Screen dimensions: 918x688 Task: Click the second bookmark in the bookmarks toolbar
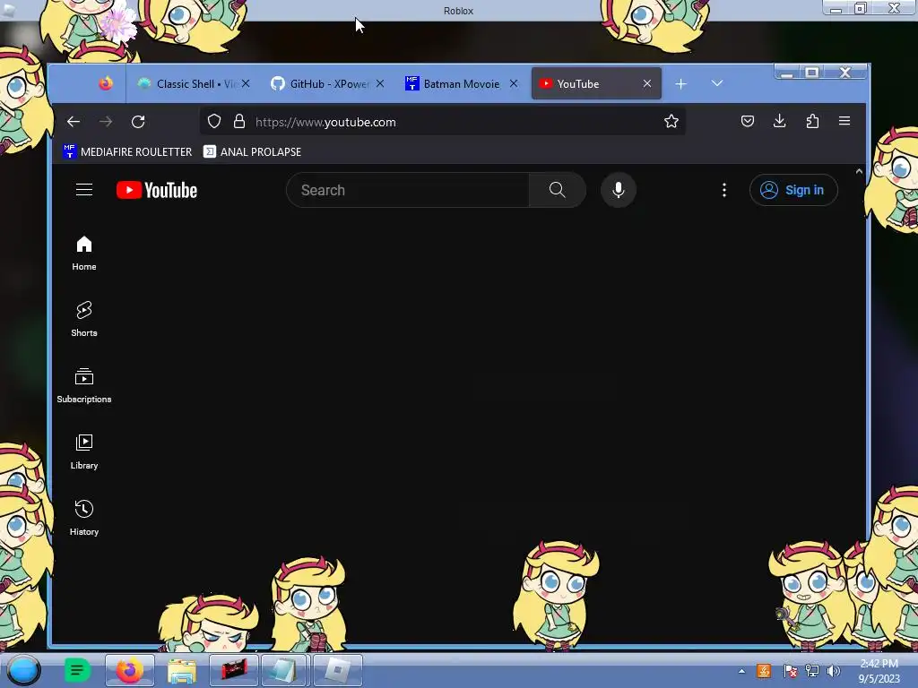(252, 151)
